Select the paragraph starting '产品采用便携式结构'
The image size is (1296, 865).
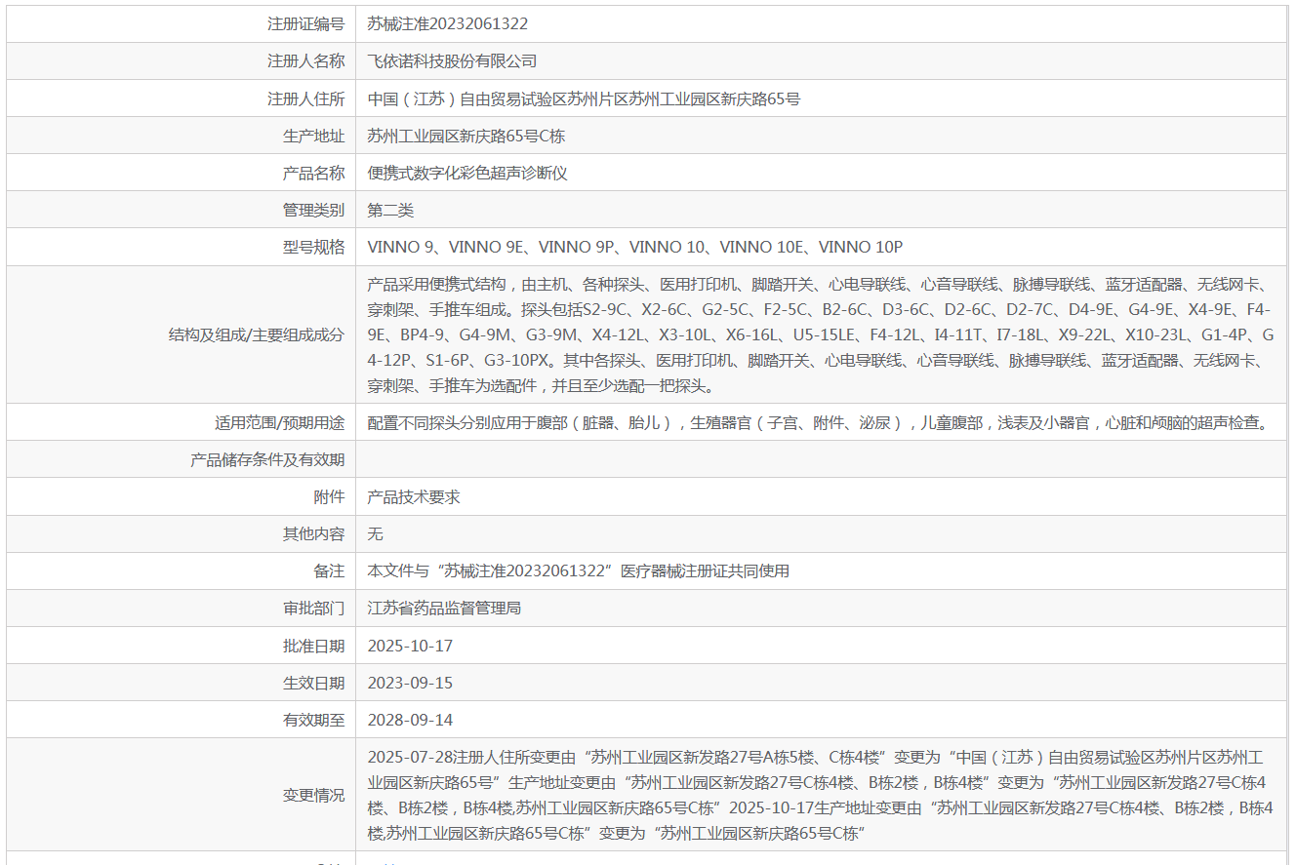pos(821,334)
